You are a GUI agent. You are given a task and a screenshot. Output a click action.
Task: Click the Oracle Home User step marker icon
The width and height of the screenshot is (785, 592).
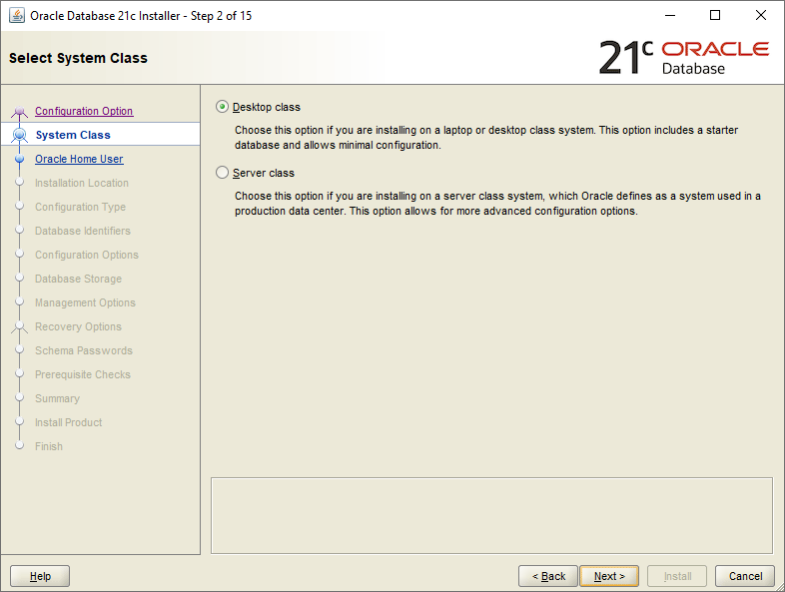click(20, 159)
